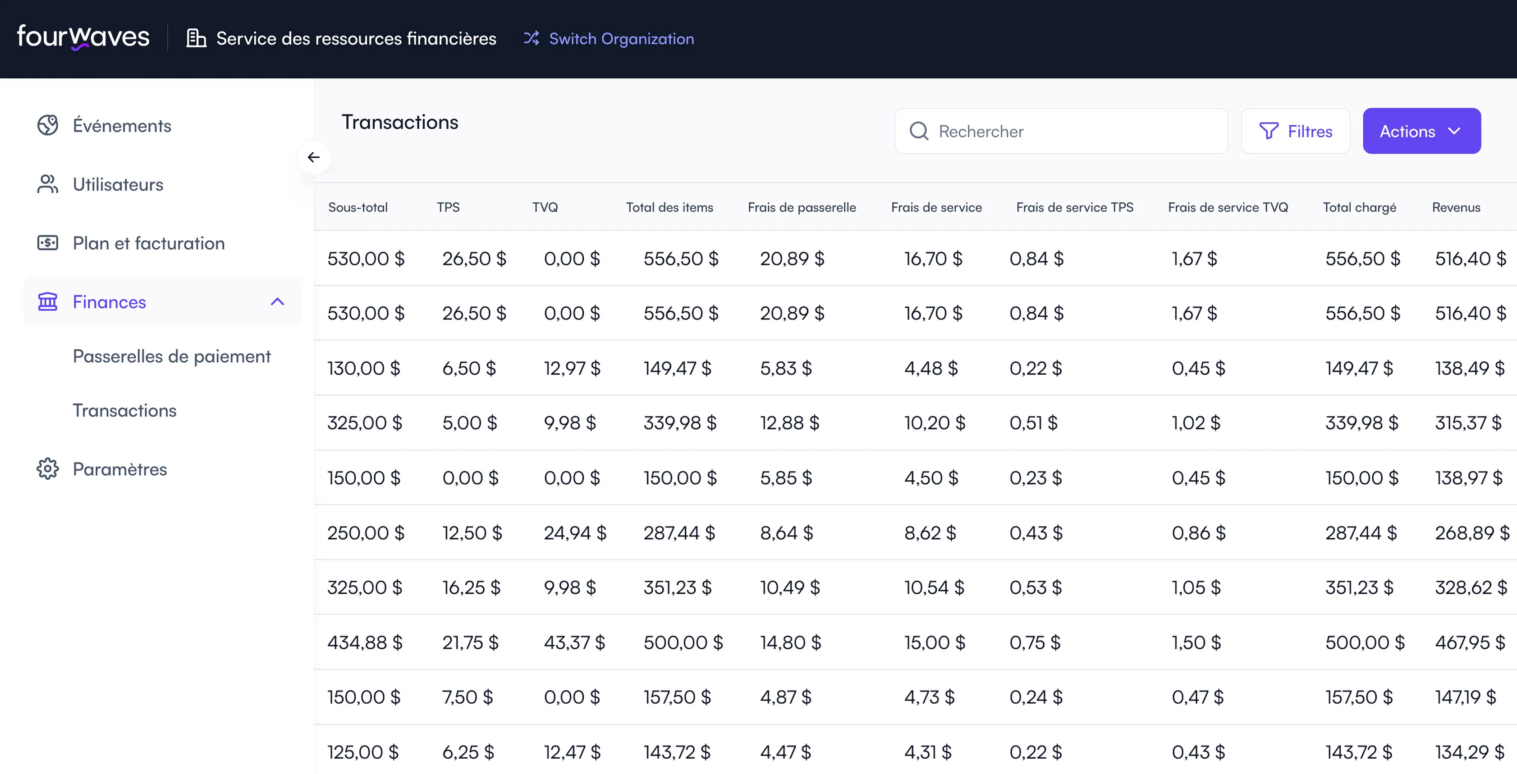Click the 12,88 $ frais de passerelle cell

point(789,423)
